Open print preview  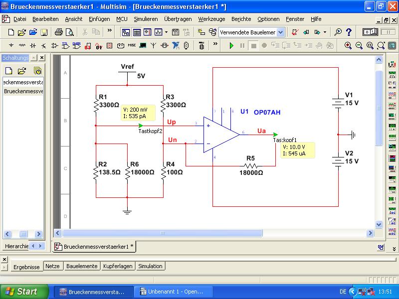coord(69,32)
